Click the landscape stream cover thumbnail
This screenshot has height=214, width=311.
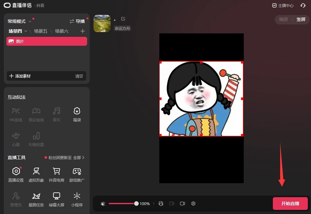pyautogui.click(x=102, y=23)
